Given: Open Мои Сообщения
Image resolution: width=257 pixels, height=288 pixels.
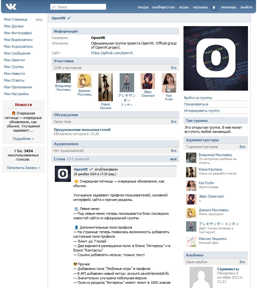Looking at the screenshot, I should coord(17,54).
